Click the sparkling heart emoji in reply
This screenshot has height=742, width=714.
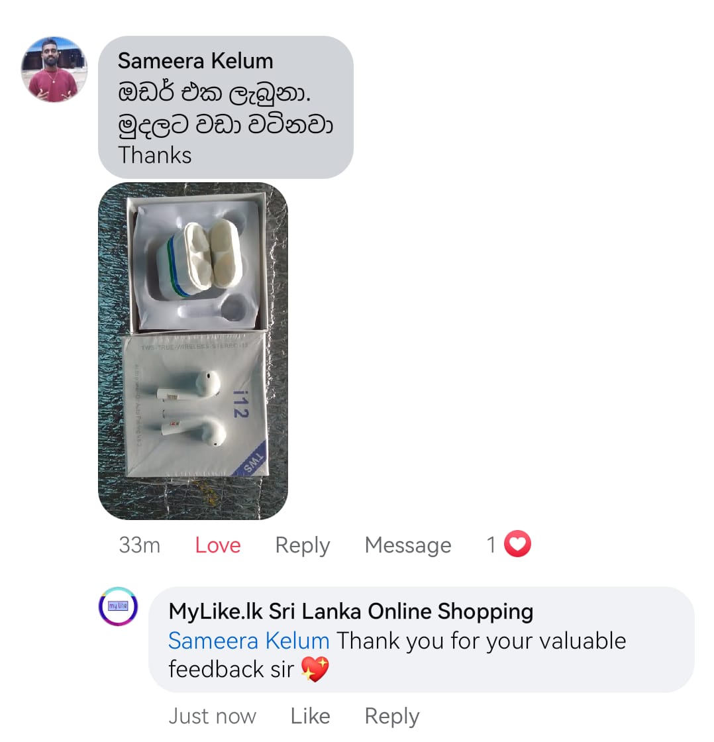tap(315, 669)
